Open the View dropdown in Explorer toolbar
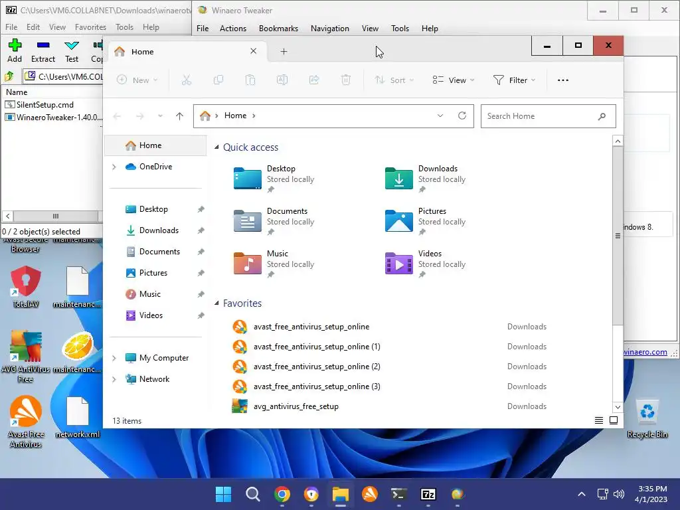The height and width of the screenshot is (510, 680). pyautogui.click(x=454, y=80)
